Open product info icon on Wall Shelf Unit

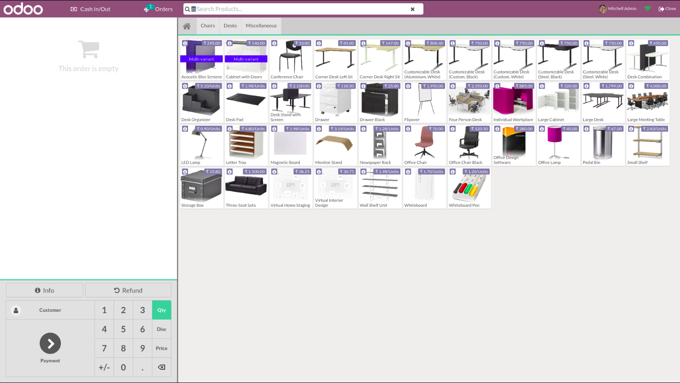coord(363,172)
